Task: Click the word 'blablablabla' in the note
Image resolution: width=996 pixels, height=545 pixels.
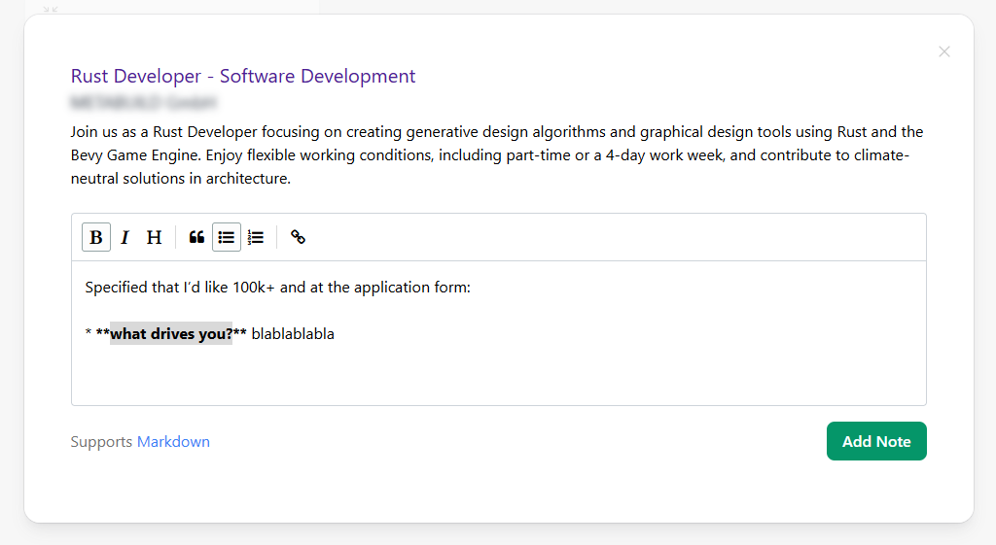Action: pos(293,334)
